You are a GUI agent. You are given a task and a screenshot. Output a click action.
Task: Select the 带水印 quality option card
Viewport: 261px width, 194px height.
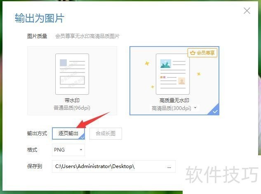click(x=72, y=81)
